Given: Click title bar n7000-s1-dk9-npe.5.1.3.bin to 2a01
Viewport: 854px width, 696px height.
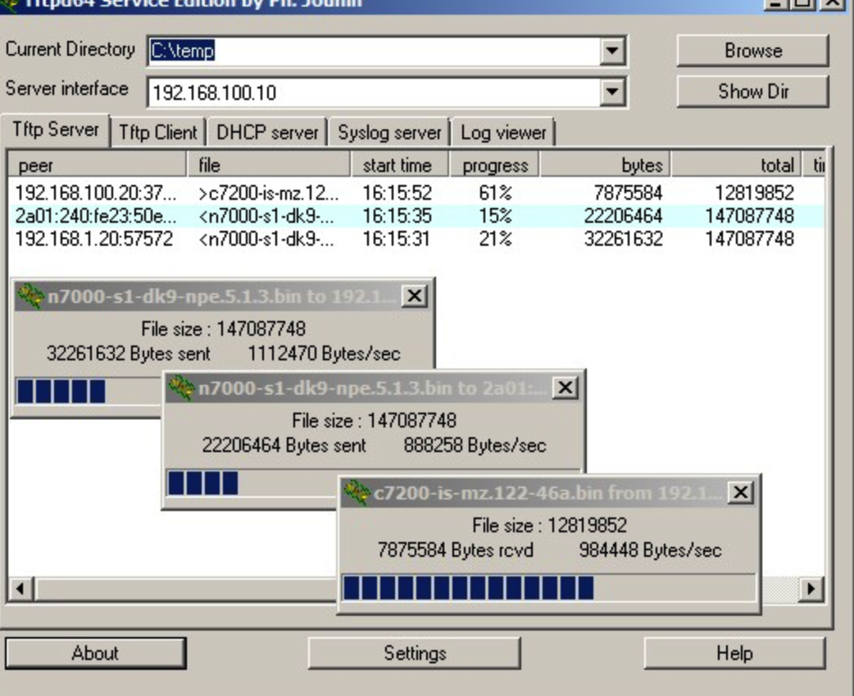Looking at the screenshot, I should [373, 388].
